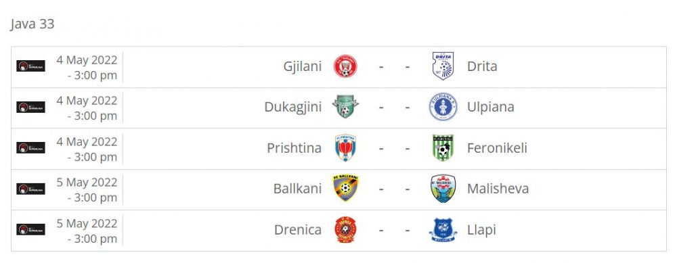Click the Drenica orange club badge
The height and width of the screenshot is (263, 677).
point(345,229)
